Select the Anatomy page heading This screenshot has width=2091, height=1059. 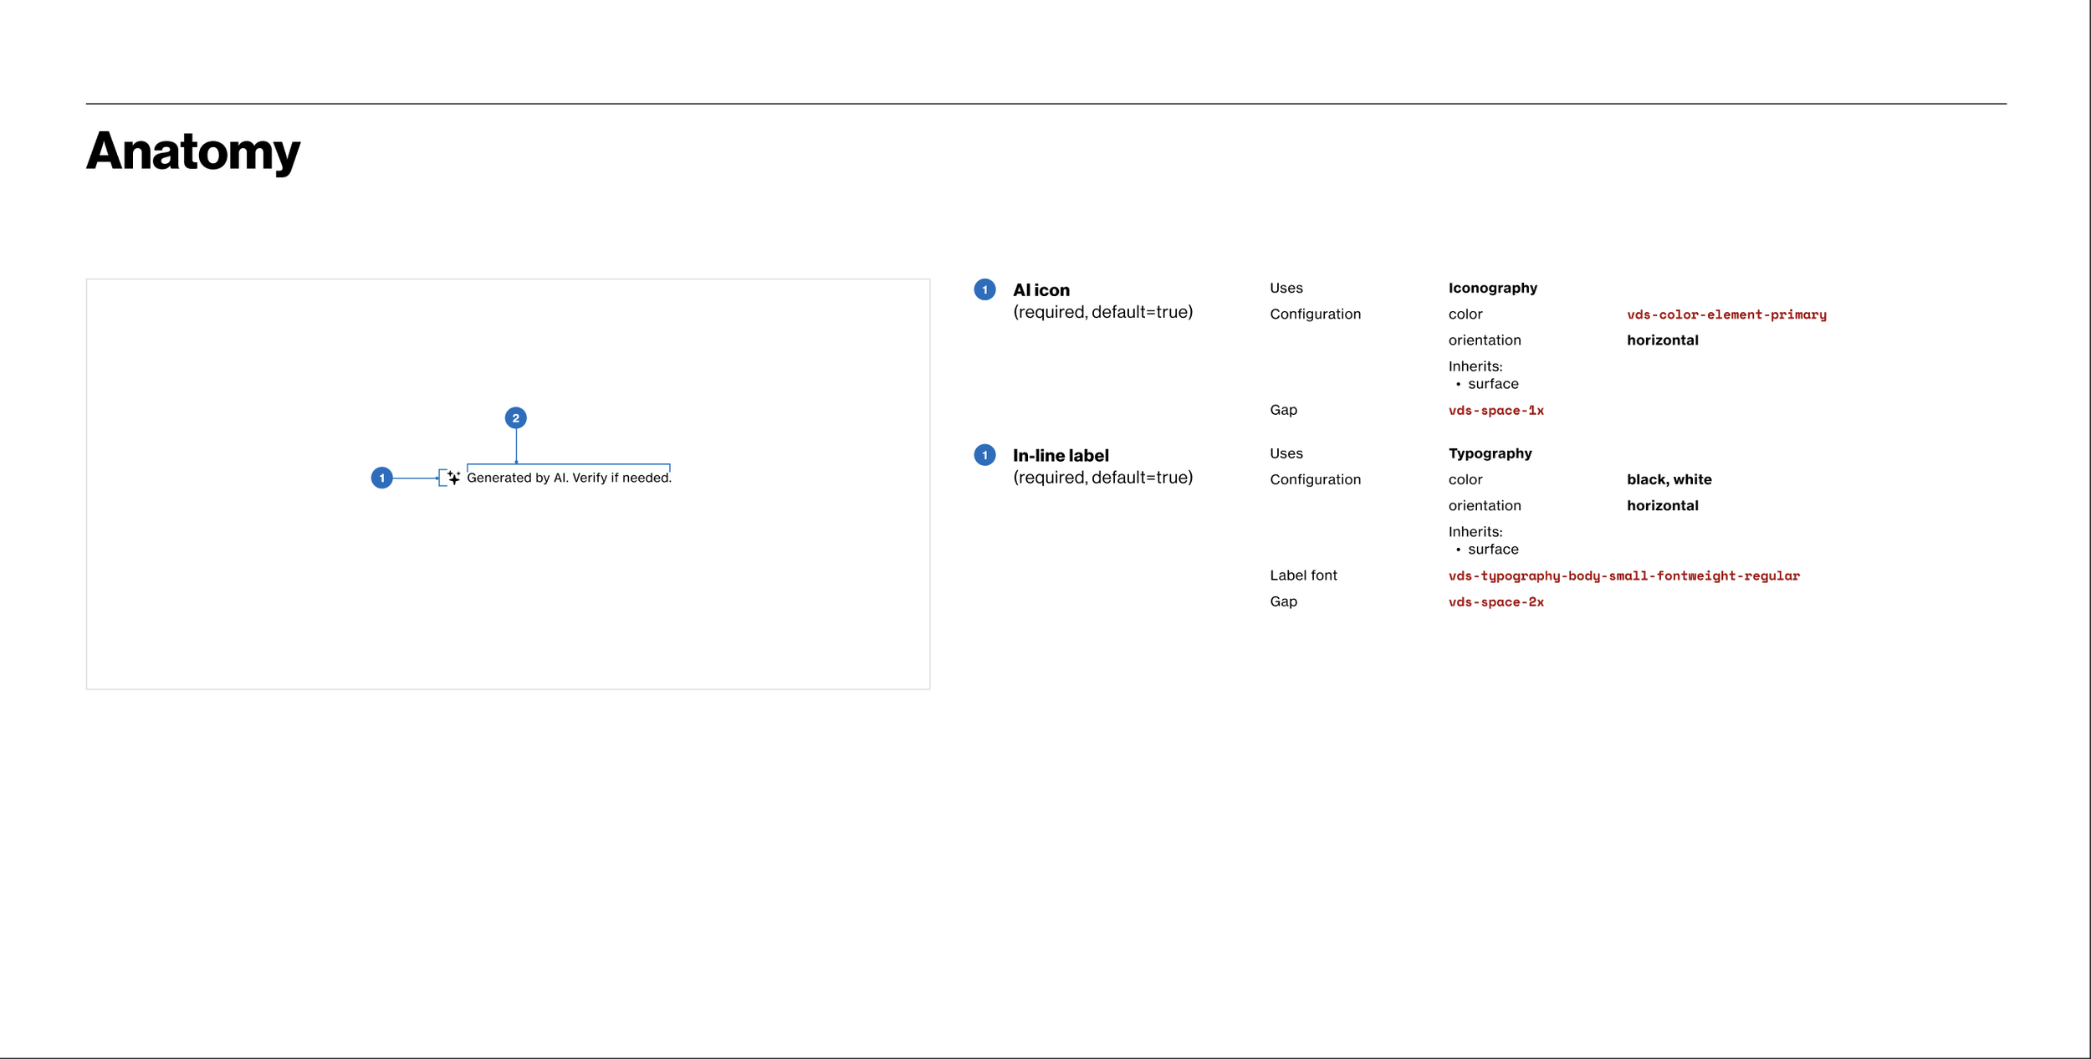(193, 151)
